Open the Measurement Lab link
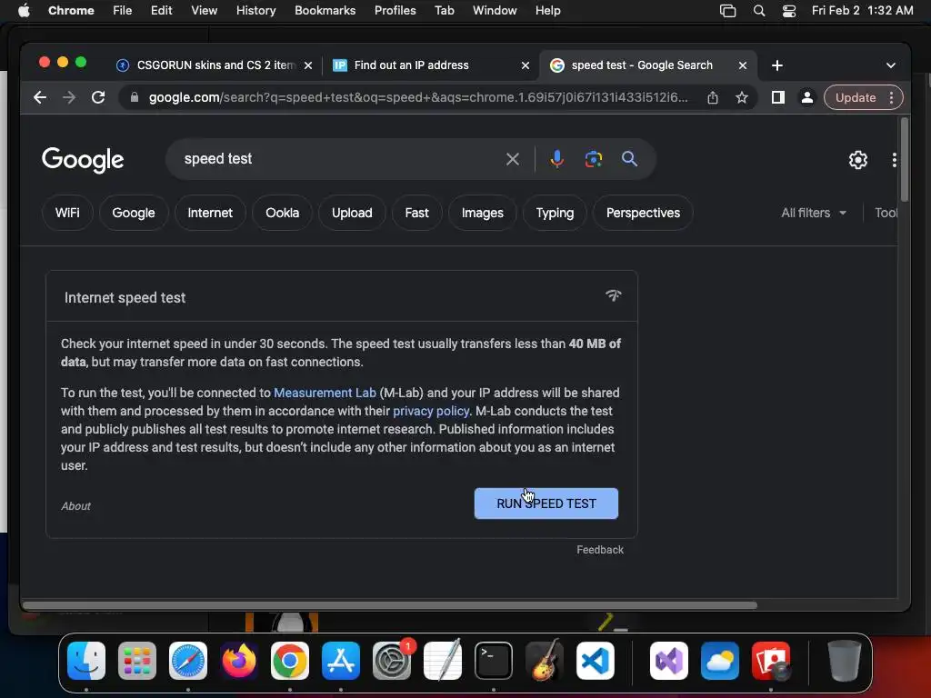Screen dimensions: 931x698 [x=325, y=393]
